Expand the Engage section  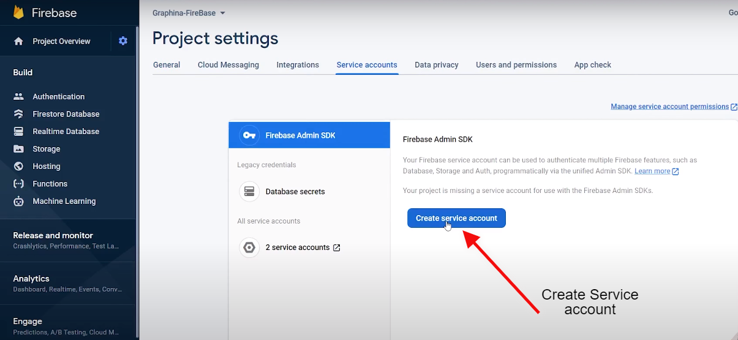tap(68, 326)
